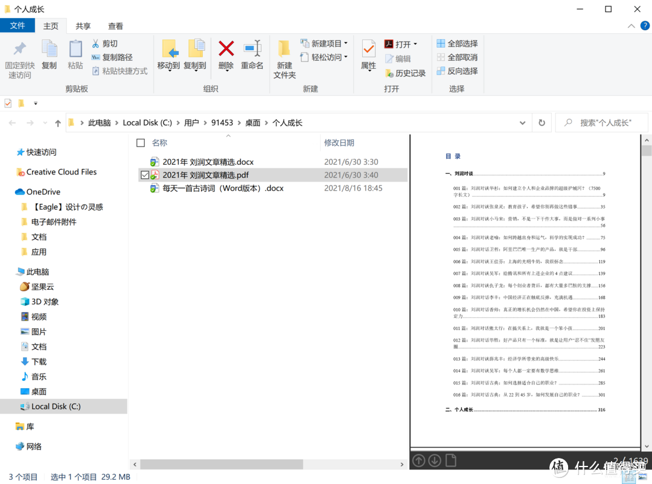Sort files by 名称 column header

point(159,142)
